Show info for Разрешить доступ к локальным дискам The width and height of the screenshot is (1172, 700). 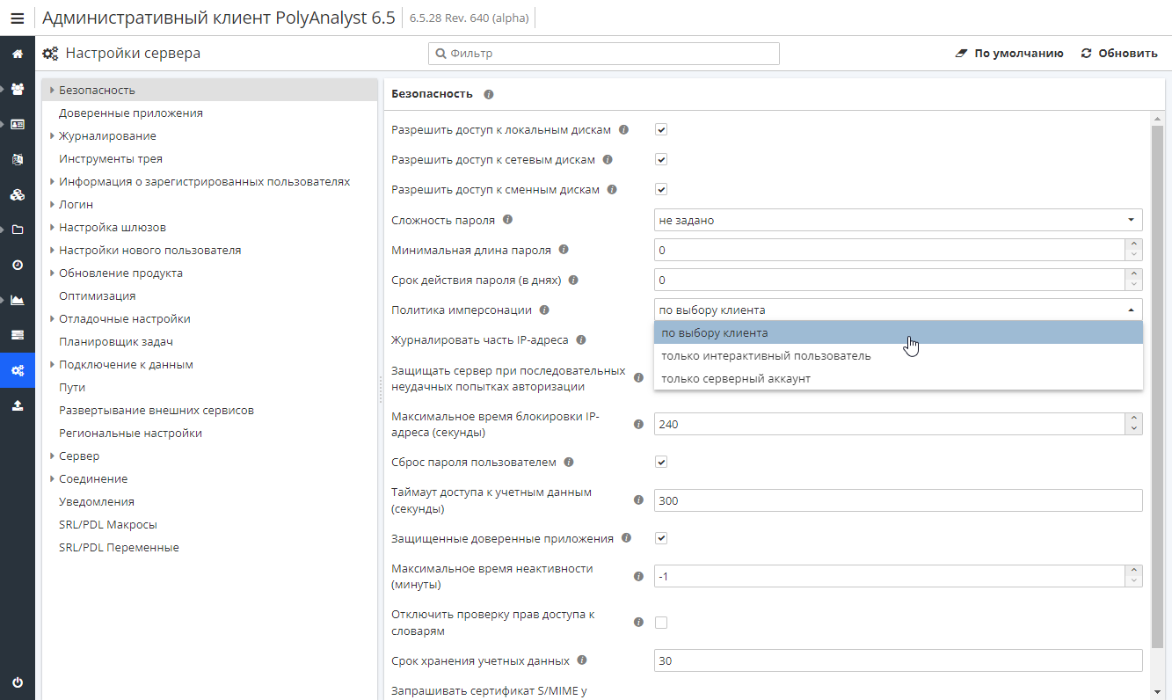tap(624, 129)
